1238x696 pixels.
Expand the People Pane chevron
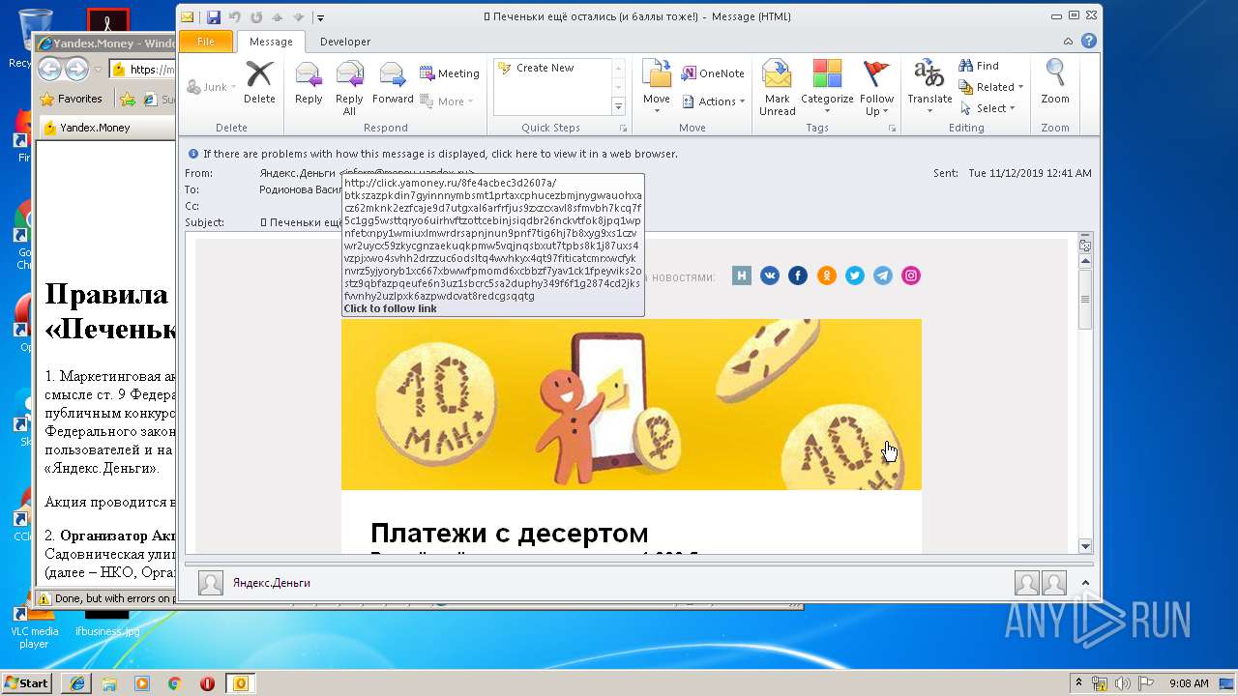[1085, 583]
